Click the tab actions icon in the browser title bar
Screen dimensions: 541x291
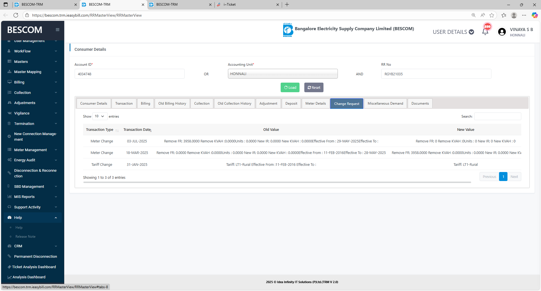click(x=6, y=5)
